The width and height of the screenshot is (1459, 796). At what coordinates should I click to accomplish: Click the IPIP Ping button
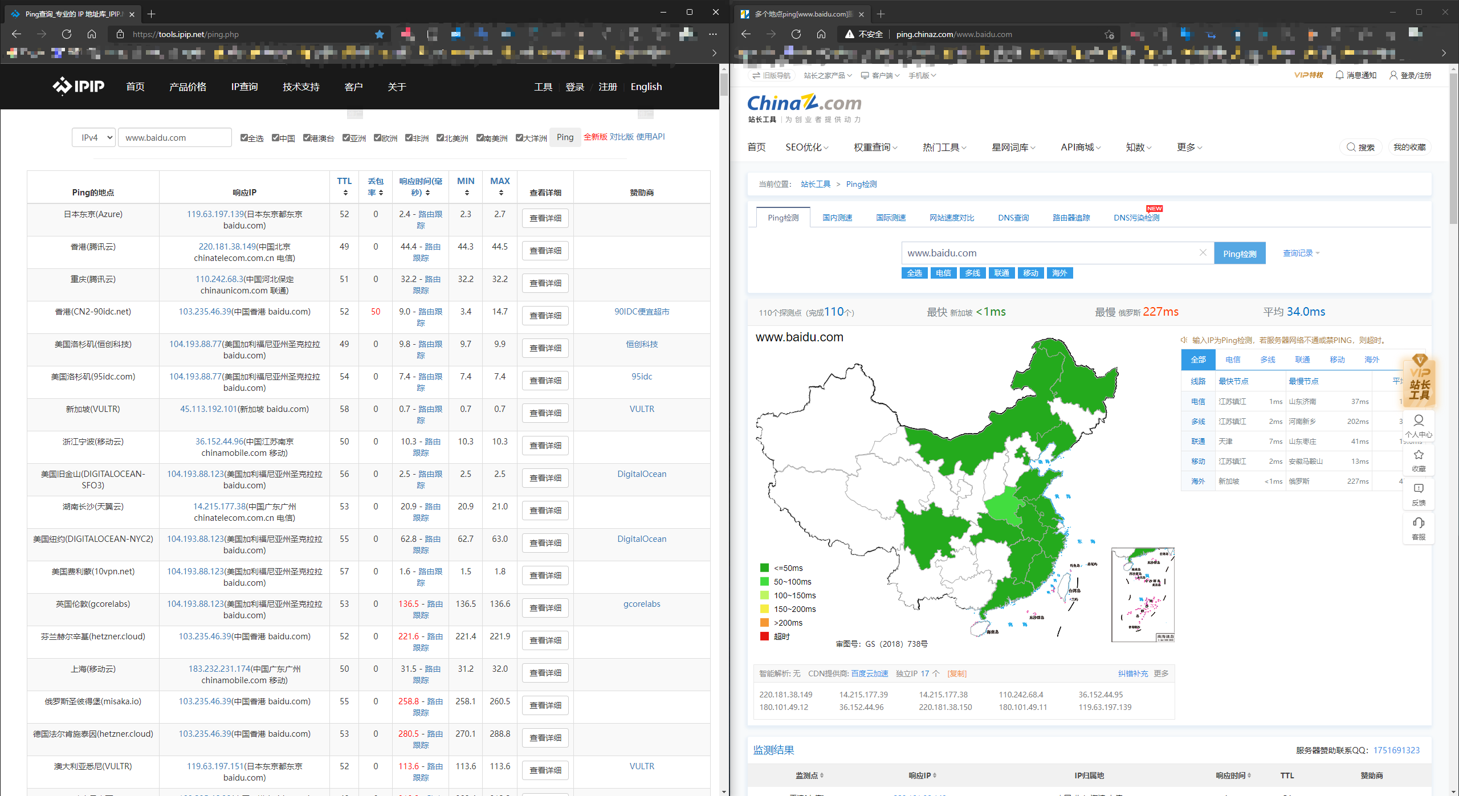pyautogui.click(x=565, y=137)
